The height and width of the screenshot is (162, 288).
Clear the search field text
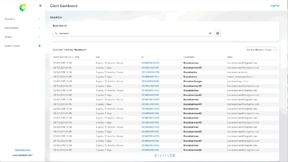(x=210, y=33)
